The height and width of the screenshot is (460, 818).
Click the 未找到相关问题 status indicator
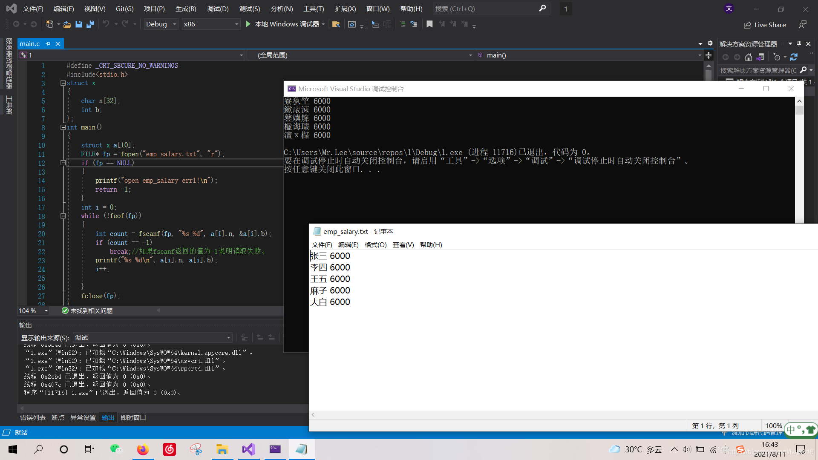tap(87, 311)
